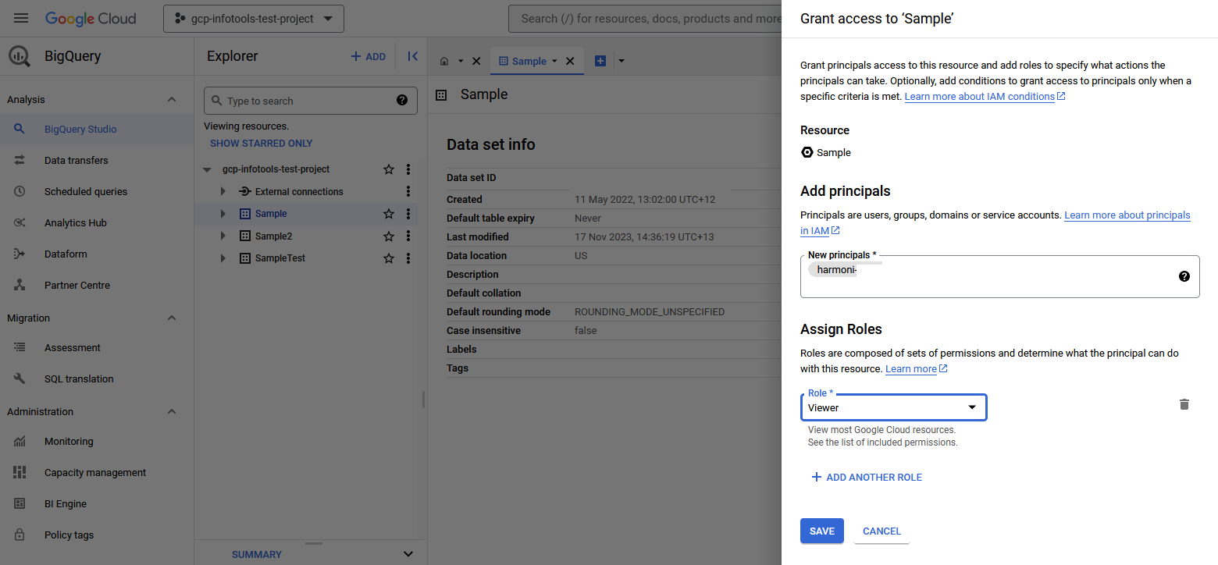Click the BI Engine icon
The image size is (1218, 565).
(x=20, y=503)
